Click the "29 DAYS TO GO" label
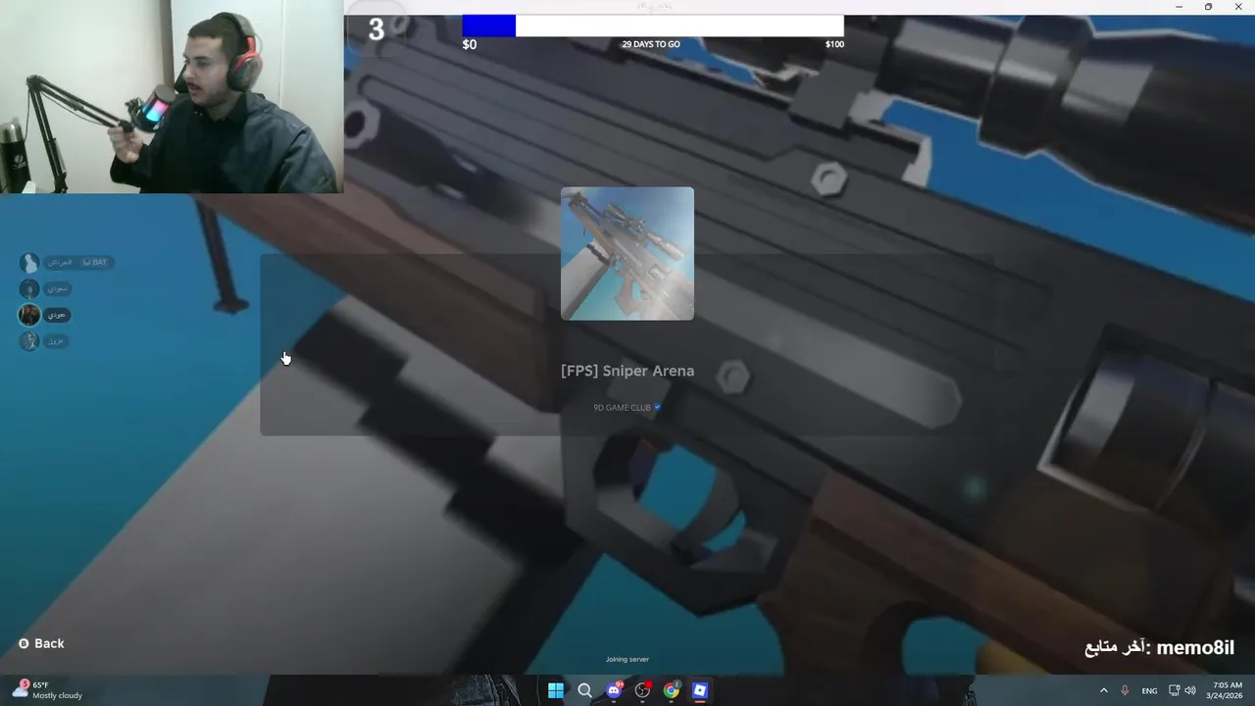 point(651,44)
